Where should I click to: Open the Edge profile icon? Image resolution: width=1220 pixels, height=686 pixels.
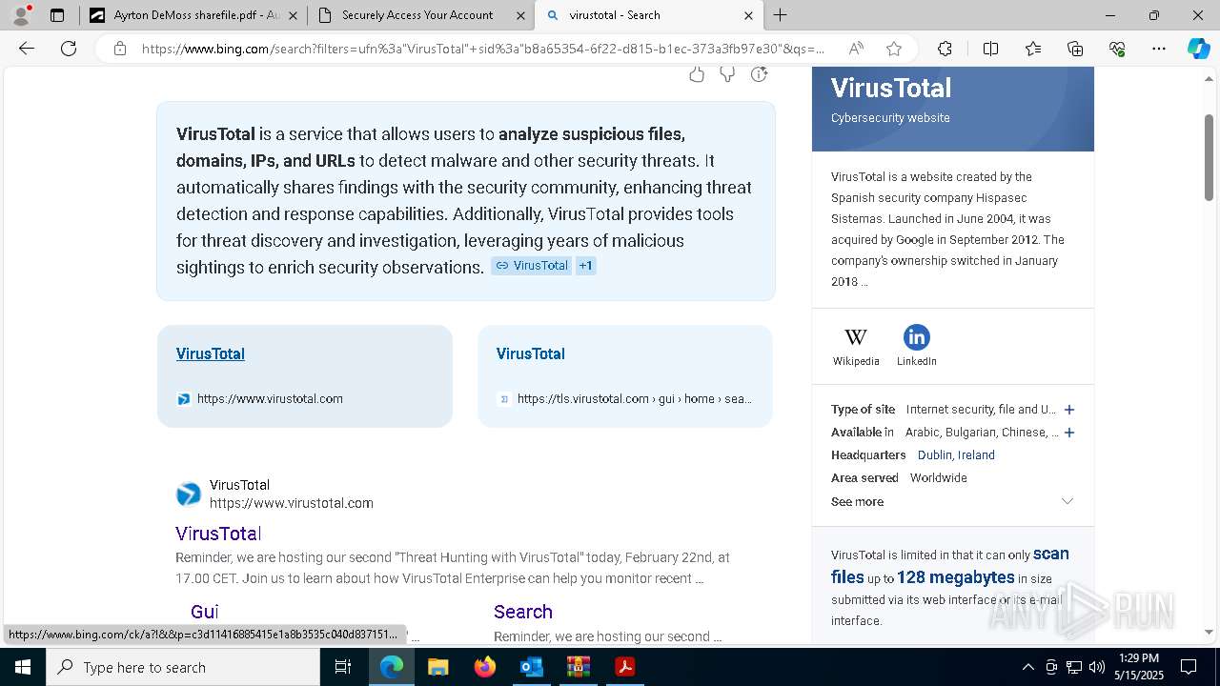click(x=21, y=14)
